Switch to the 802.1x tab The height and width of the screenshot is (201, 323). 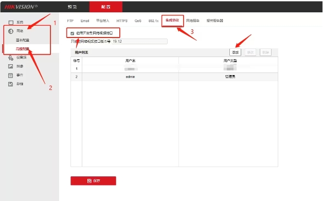pyautogui.click(x=153, y=21)
